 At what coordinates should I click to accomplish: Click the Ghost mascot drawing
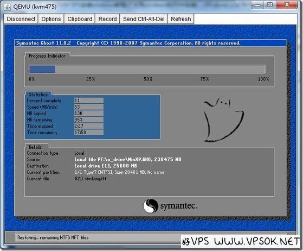[224, 119]
